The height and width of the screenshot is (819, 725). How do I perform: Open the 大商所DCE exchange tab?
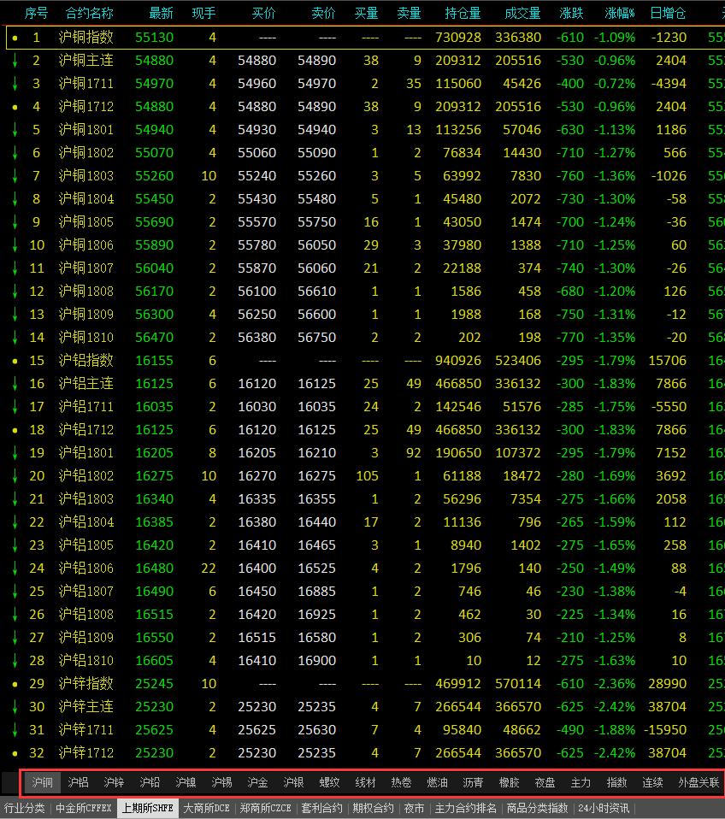coord(207,808)
